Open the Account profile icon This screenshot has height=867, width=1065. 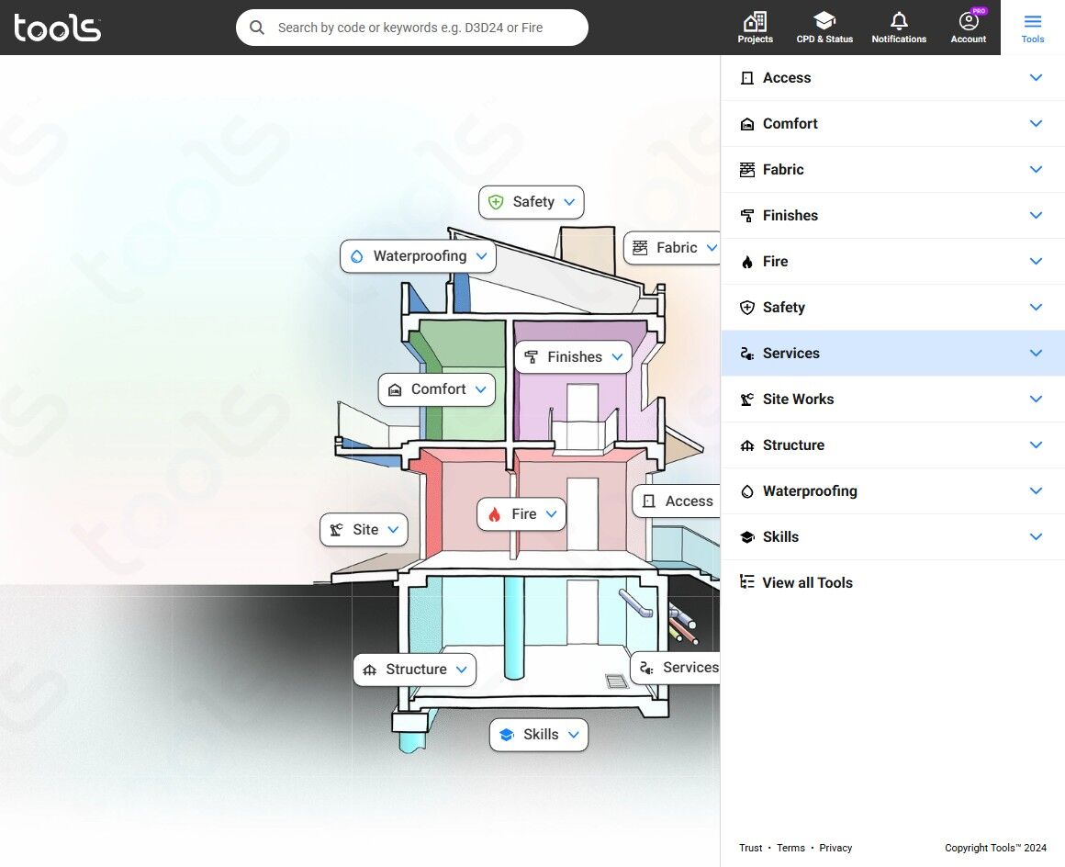pos(968,21)
